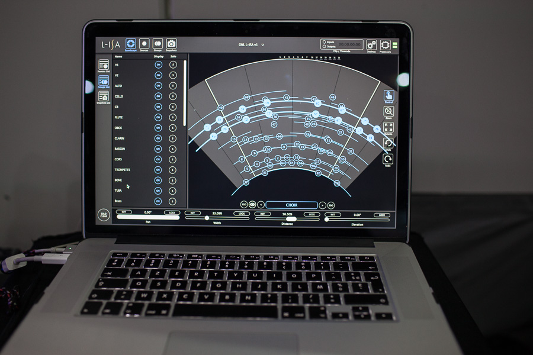Click the eye icon beside CHOIR
The image size is (533, 355).
252,205
